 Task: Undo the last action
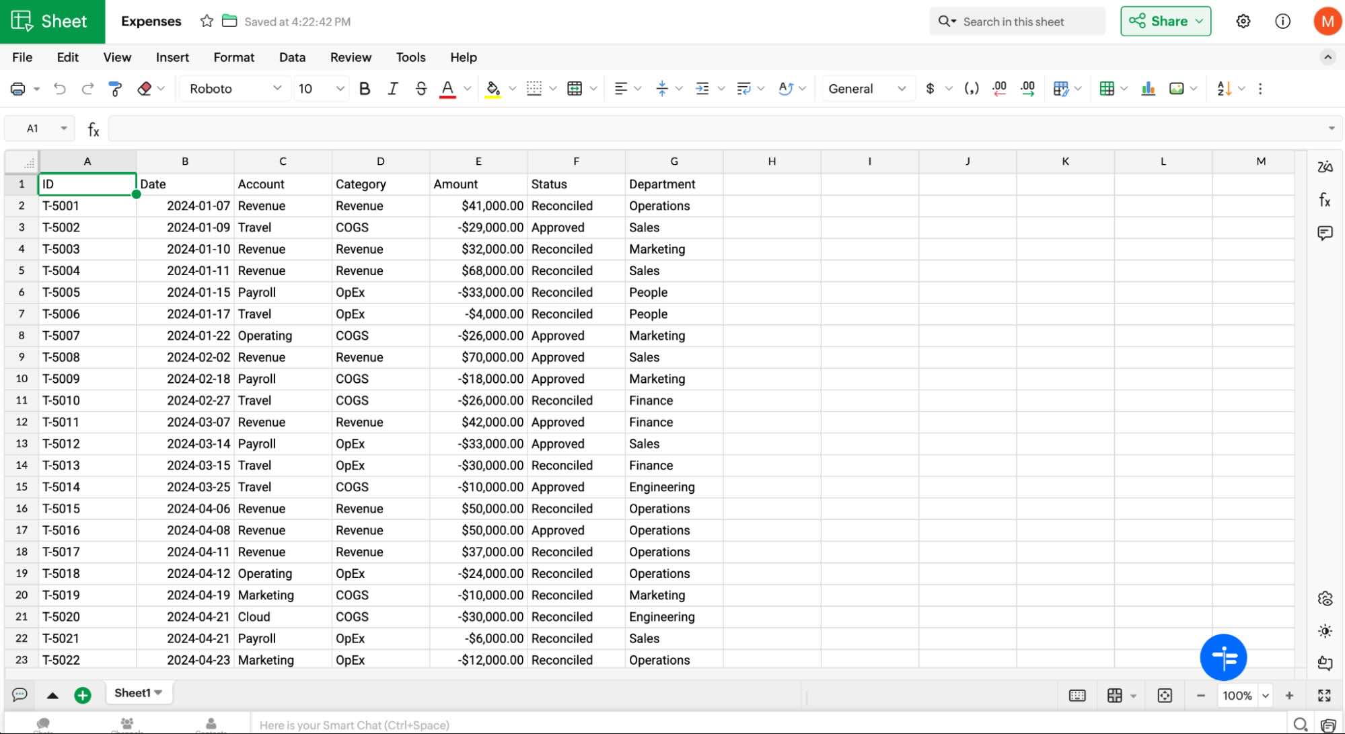pos(60,89)
